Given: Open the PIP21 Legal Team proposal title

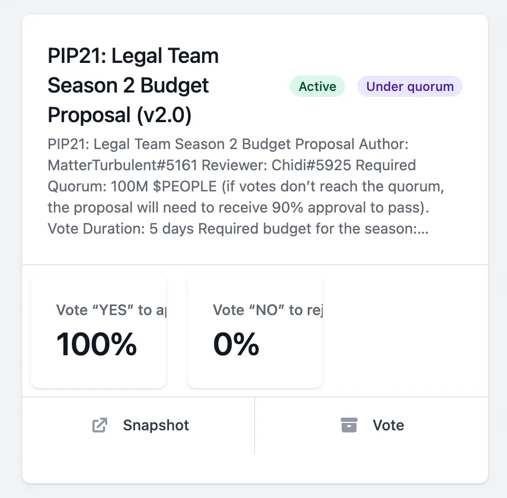Looking at the screenshot, I should tap(133, 85).
